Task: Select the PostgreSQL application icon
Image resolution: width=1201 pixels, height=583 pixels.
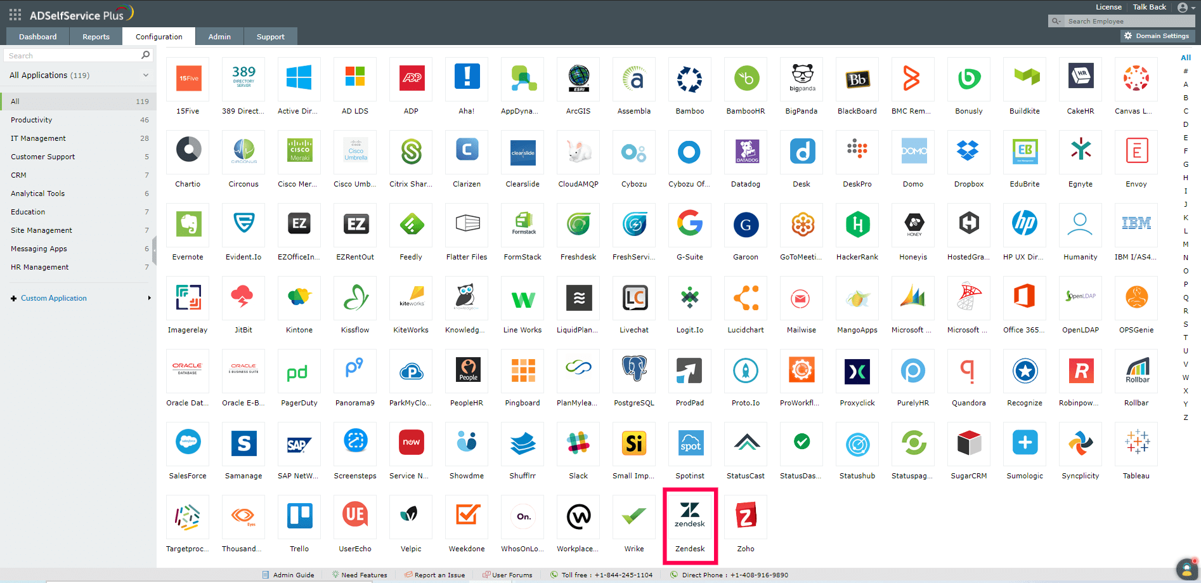Action: coord(634,371)
